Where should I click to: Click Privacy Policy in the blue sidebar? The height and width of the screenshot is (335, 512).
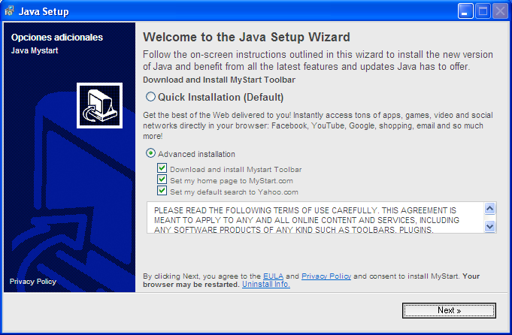[33, 281]
